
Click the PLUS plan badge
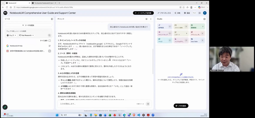194,13
